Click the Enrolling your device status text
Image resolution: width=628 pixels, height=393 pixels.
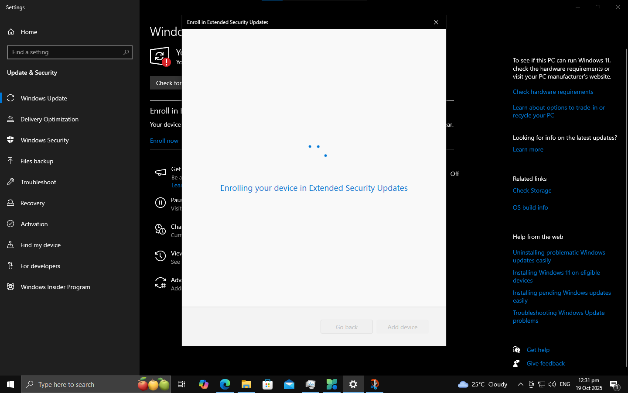(314, 188)
